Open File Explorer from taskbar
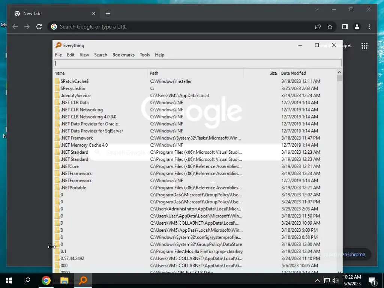384x288 pixels. (x=64, y=280)
